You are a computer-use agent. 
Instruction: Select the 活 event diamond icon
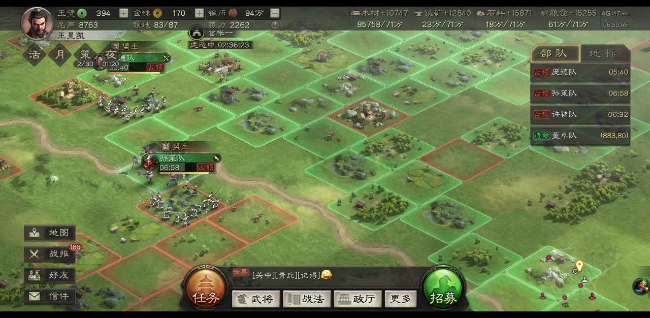pyautogui.click(x=35, y=54)
